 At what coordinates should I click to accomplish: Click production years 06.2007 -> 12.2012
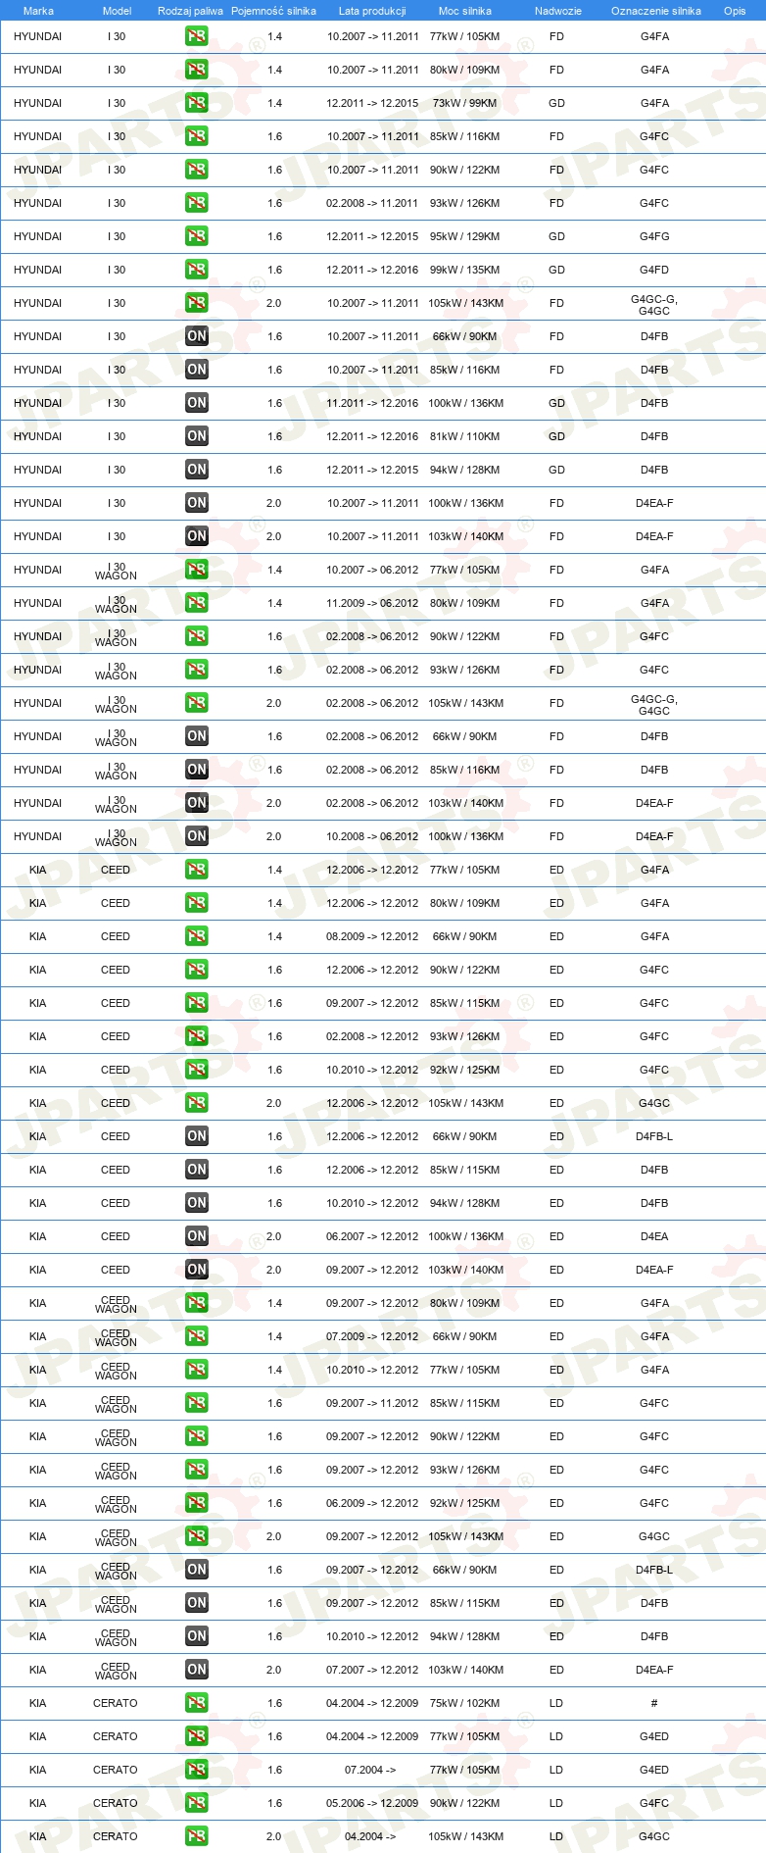[x=372, y=1236]
